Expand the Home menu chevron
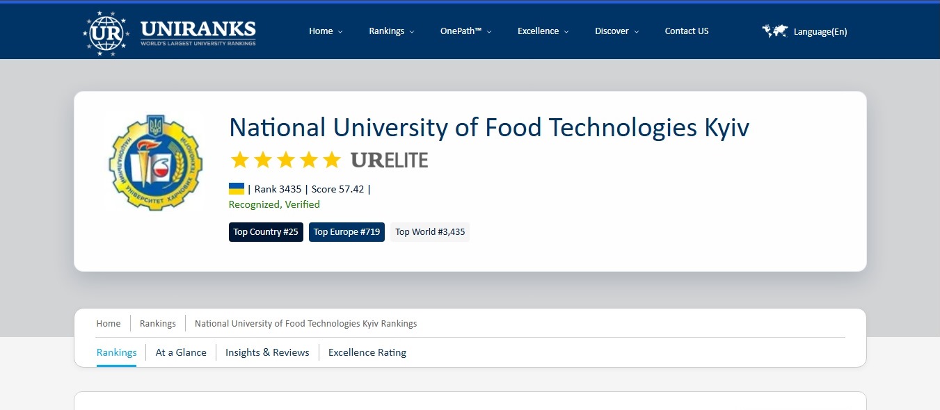This screenshot has width=940, height=410. pos(340,32)
